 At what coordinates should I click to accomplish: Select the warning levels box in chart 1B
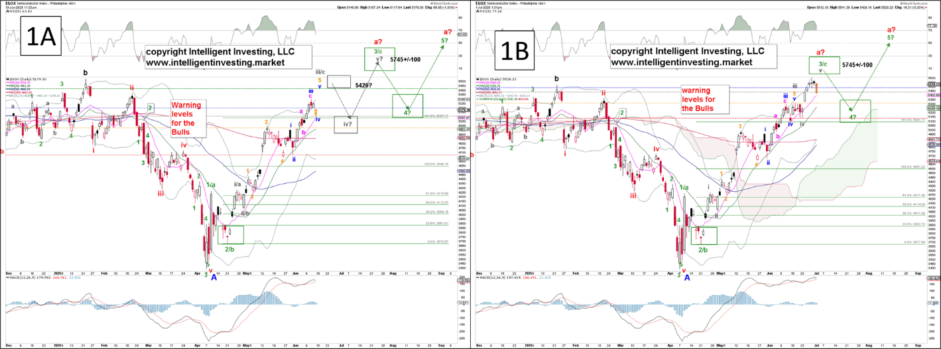672,98
